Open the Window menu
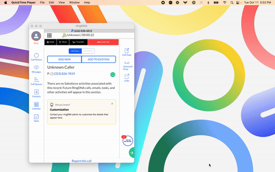This screenshot has height=172, width=275. [x=74, y=2]
